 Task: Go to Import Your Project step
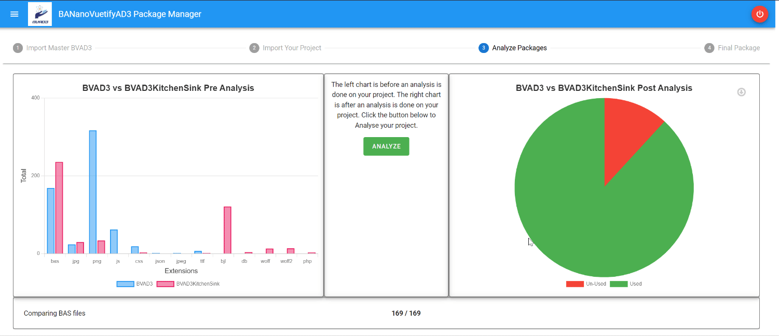[x=292, y=48]
